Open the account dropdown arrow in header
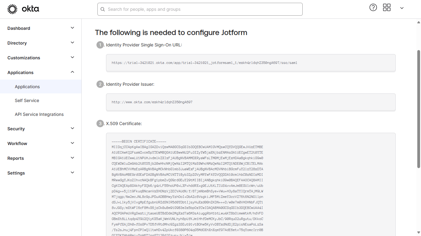 point(402,8)
